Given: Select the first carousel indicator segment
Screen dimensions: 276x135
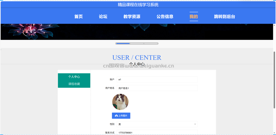Looking at the screenshot, I should pos(123,44).
